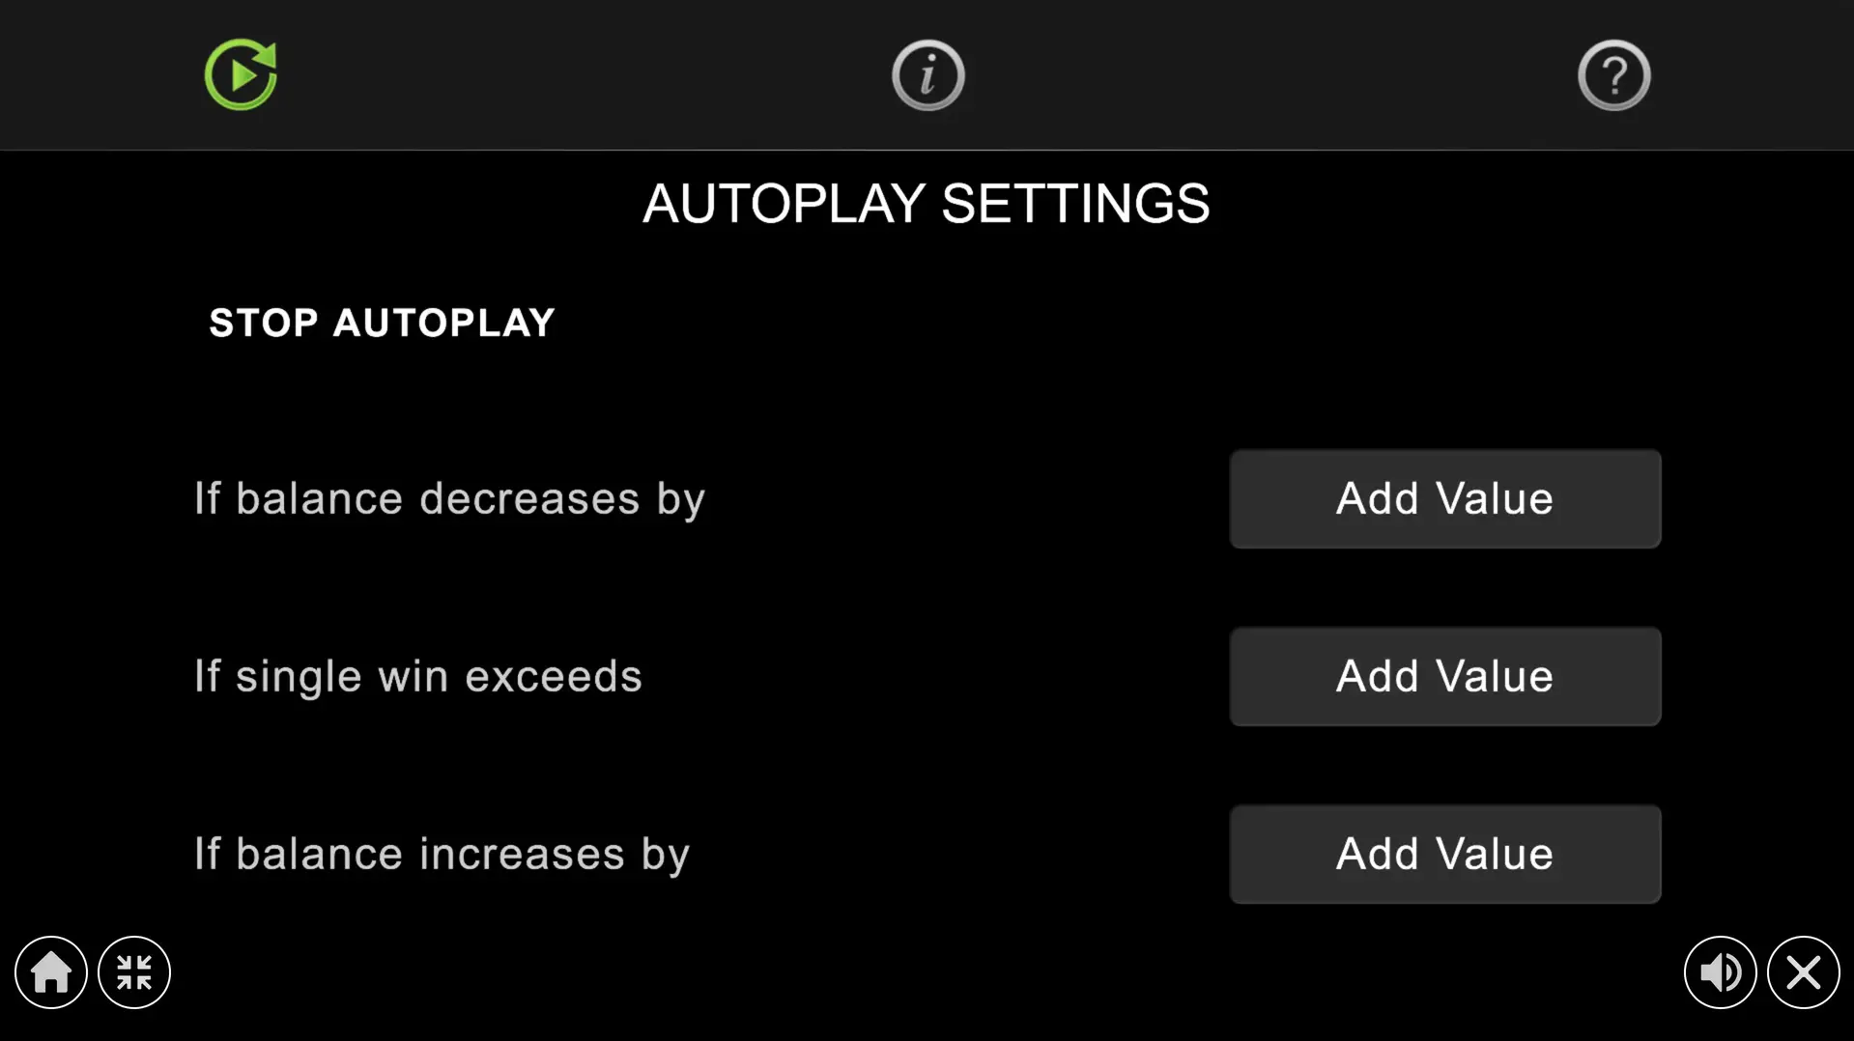The image size is (1854, 1041).
Task: Add value for balance decrease limit
Action: 1444,498
